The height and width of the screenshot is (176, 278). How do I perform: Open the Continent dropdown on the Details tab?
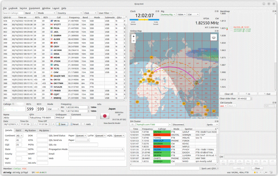point(19,135)
